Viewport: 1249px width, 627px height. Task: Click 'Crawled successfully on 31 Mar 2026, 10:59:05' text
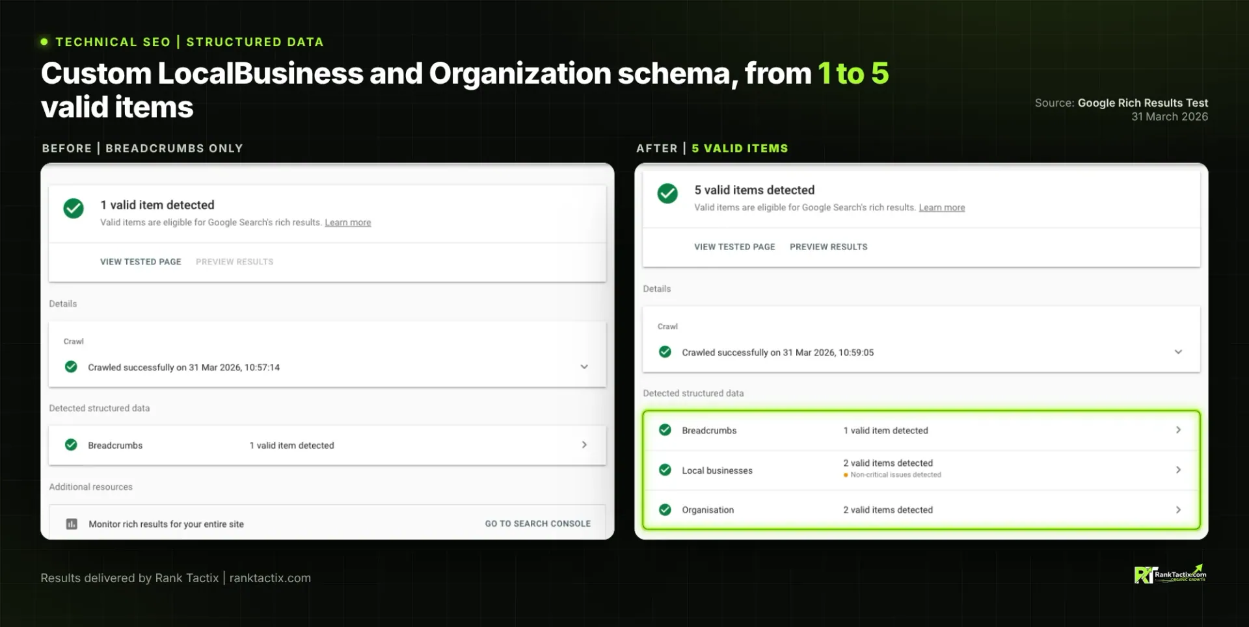(x=778, y=352)
